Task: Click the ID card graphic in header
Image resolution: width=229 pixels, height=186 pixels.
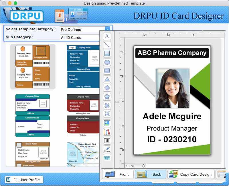Action: [71, 15]
